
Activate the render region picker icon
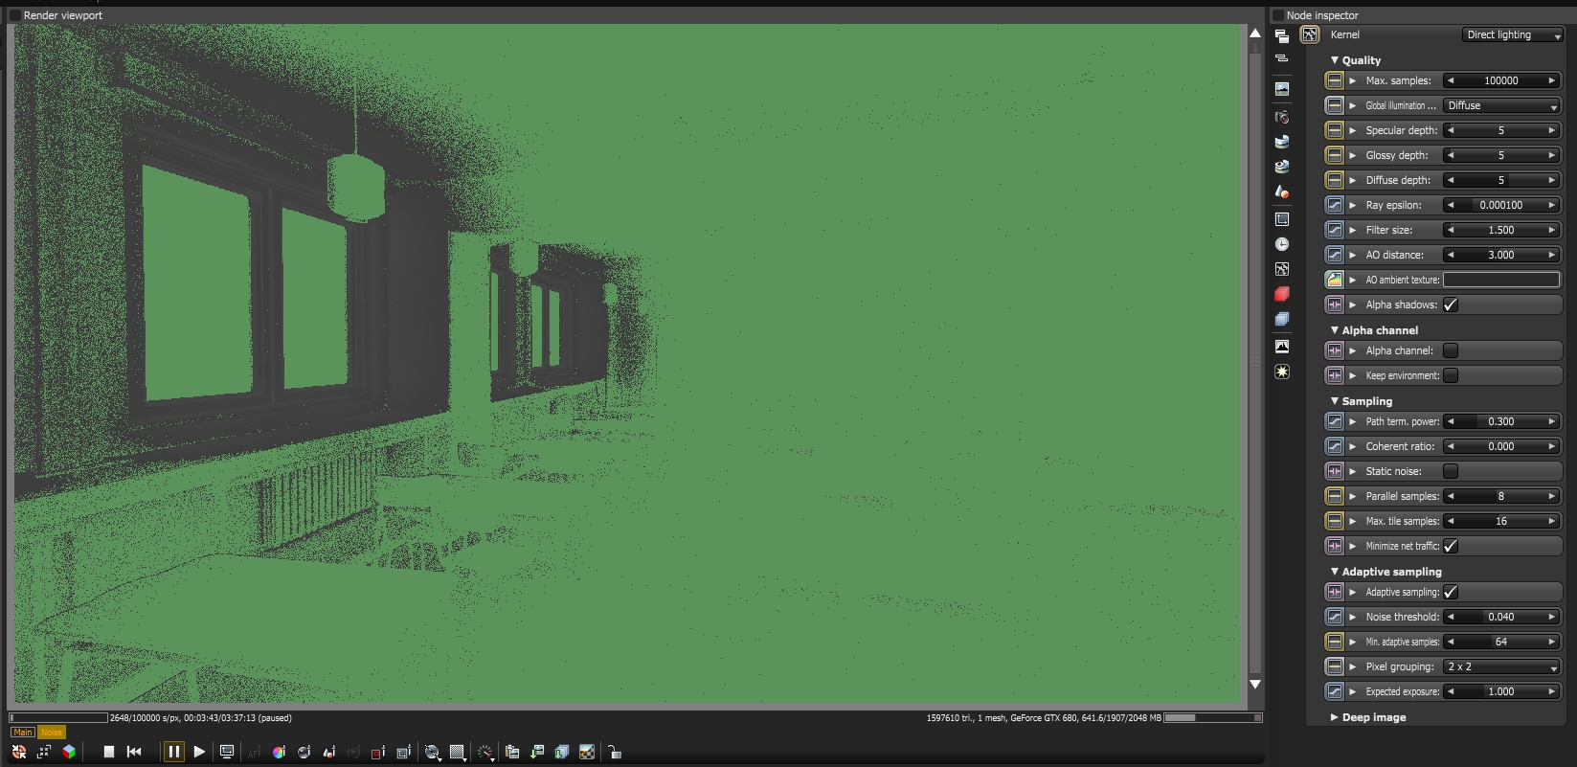tap(404, 753)
